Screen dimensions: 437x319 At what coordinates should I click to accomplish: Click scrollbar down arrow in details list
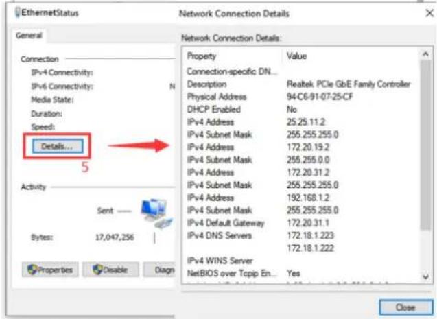425,276
